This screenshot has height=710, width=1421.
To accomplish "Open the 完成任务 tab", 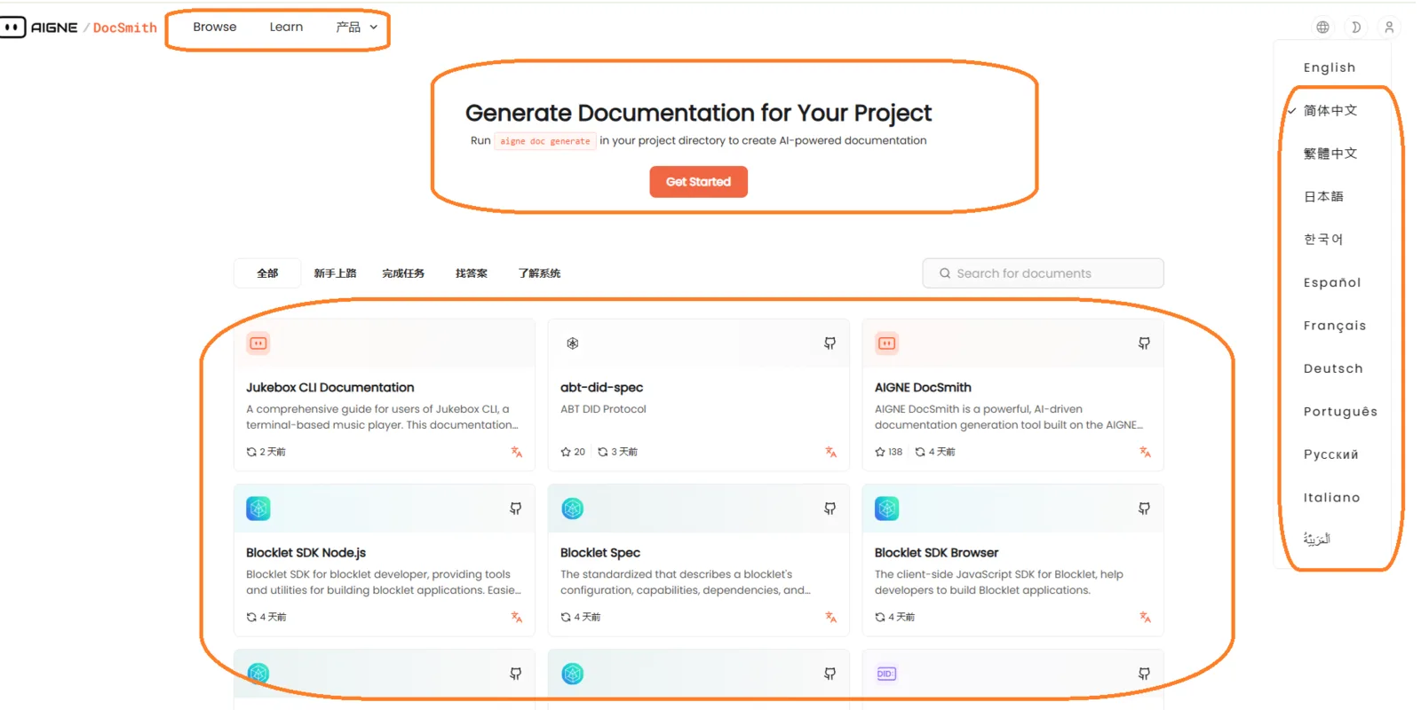I will point(403,273).
